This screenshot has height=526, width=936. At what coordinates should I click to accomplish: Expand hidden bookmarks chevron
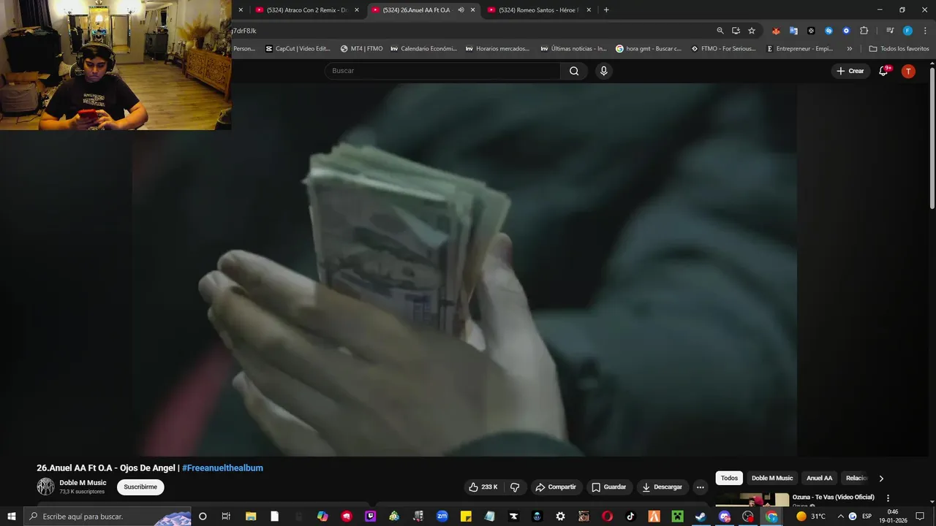click(849, 49)
